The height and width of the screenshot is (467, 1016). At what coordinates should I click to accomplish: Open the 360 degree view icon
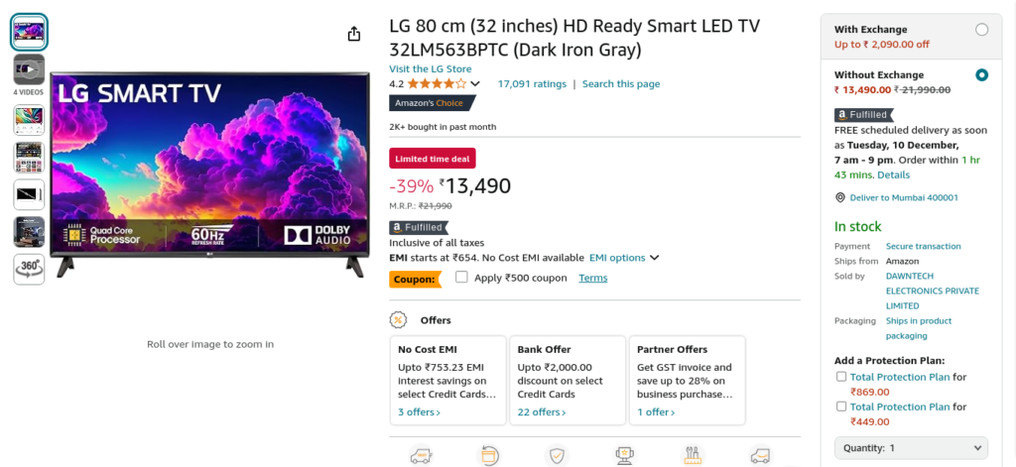click(29, 269)
